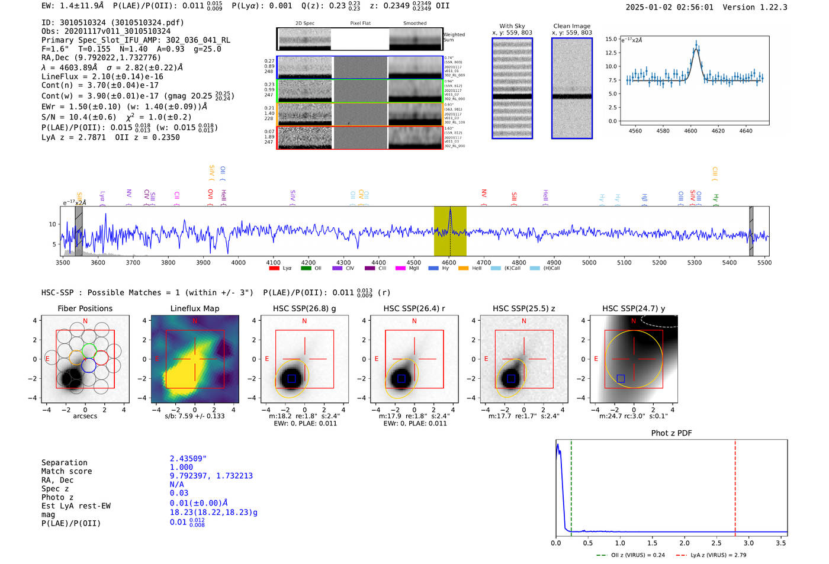Click the Separation value 2.43509"
This screenshot has width=829, height=564.
188,459
